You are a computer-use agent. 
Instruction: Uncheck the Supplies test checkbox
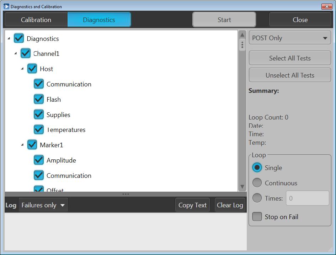39,115
